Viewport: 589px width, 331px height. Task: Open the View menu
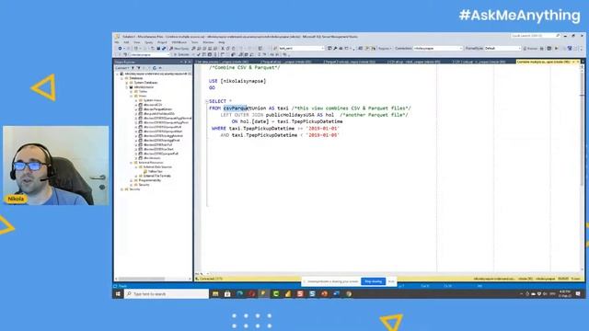point(137,42)
